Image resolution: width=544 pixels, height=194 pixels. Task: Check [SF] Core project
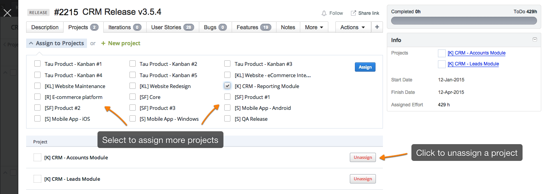tap(133, 97)
